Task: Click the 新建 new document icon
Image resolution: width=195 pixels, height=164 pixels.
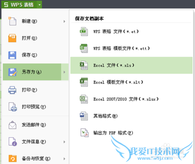Action: [x=12, y=21]
